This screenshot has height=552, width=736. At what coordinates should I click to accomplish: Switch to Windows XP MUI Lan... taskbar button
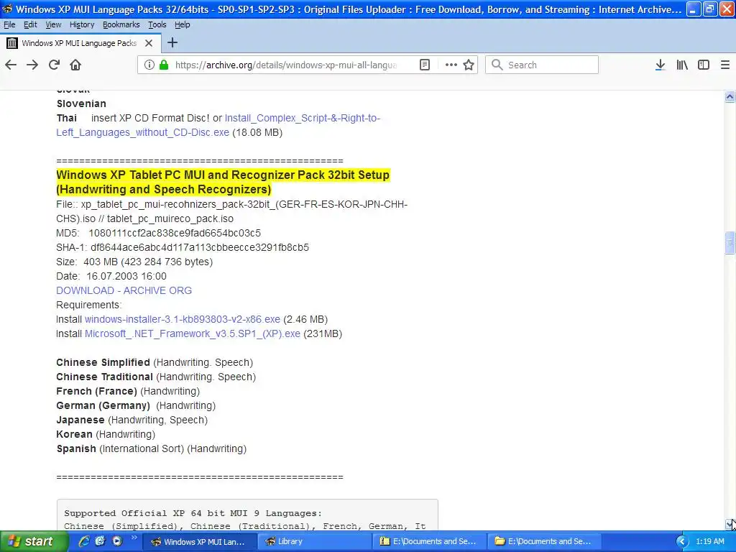[x=198, y=541]
